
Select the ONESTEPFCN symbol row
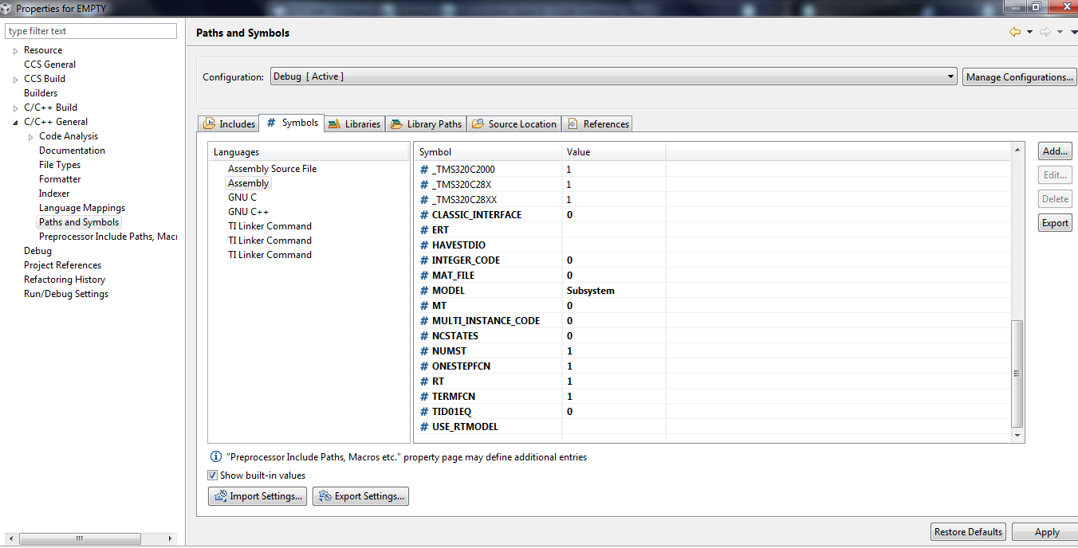coord(713,366)
